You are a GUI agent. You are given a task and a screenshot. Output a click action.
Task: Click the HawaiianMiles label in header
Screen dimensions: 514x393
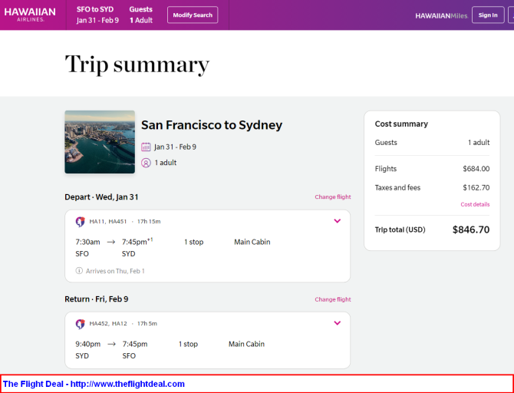click(x=441, y=16)
